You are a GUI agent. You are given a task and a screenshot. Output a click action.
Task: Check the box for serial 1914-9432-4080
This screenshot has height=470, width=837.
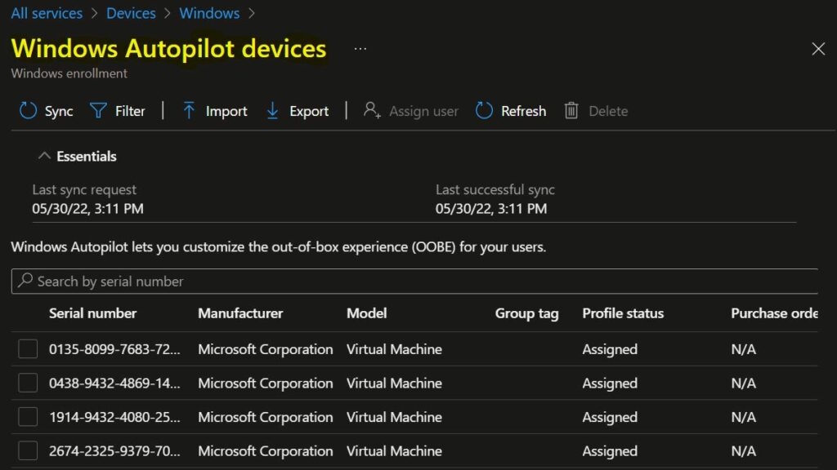28,417
